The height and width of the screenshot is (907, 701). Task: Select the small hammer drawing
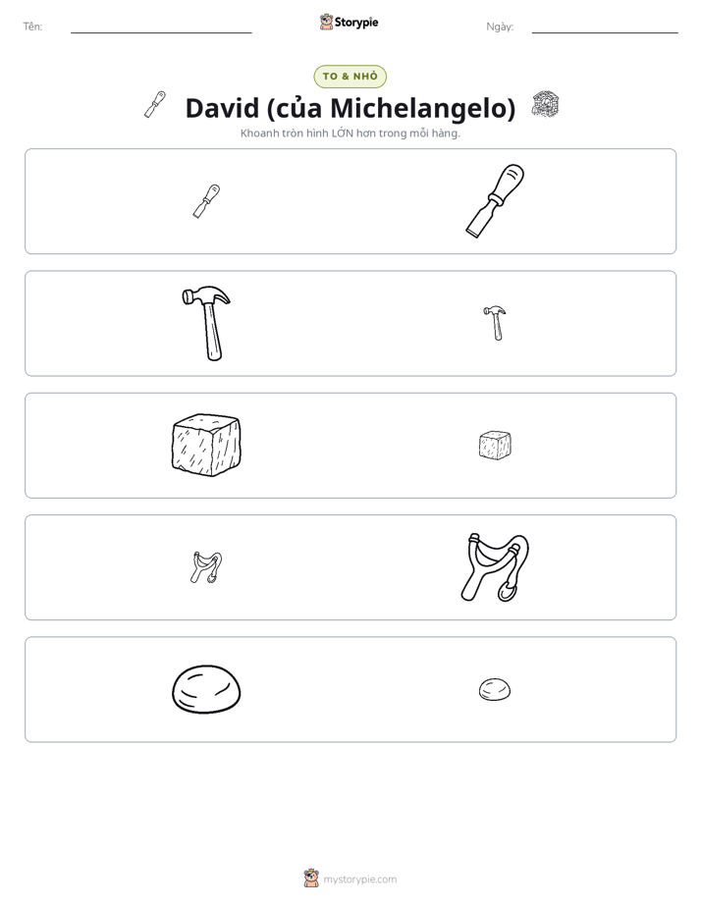coord(495,323)
